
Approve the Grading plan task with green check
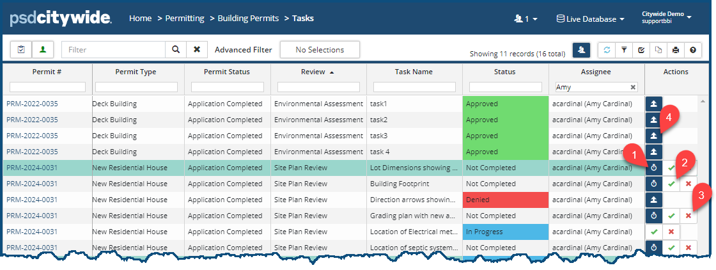point(671,216)
